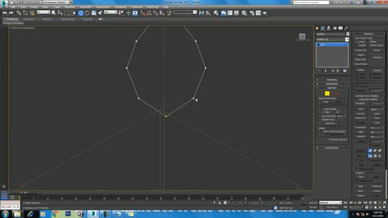Open the Utilities command panel tab
The width and height of the screenshot is (388, 218).
pyautogui.click(x=346, y=28)
